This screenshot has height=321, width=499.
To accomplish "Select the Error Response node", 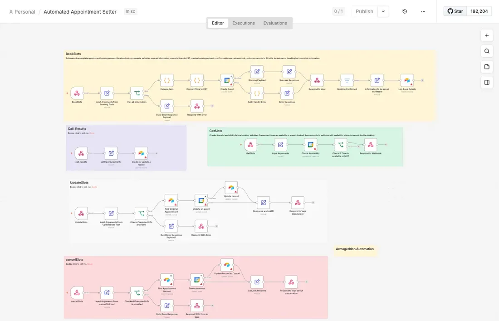I will [x=287, y=94].
